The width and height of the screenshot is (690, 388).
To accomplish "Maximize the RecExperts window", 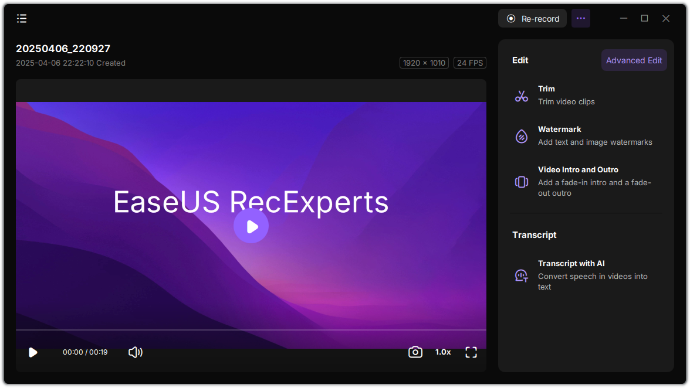I will click(644, 18).
